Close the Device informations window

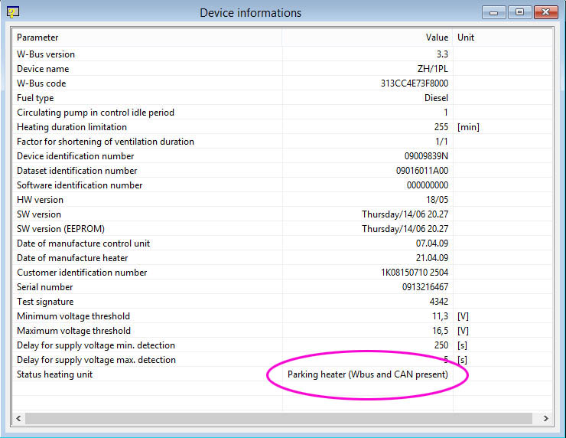(x=544, y=12)
